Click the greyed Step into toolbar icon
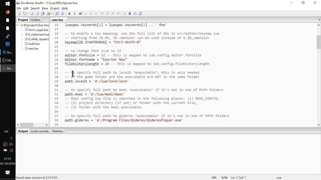 101,13
